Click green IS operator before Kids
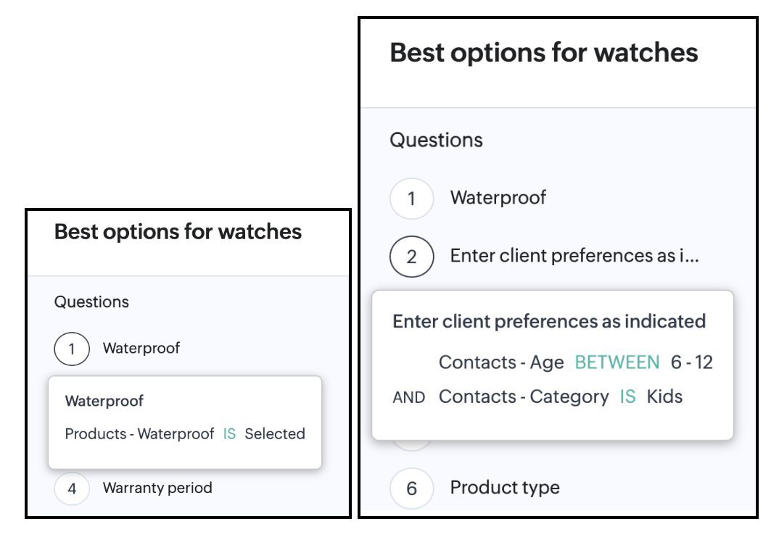This screenshot has width=779, height=545. [627, 397]
